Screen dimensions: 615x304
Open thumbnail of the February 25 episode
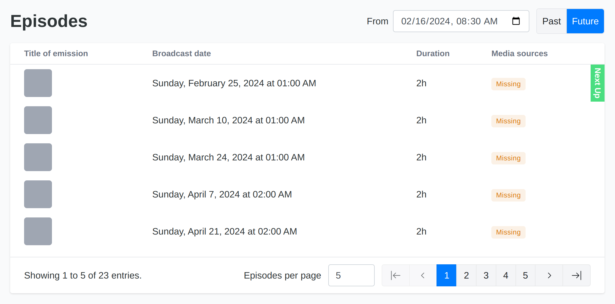(38, 83)
